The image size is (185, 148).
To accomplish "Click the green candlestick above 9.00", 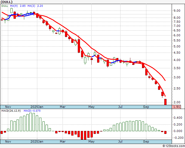I will pyautogui.click(x=11, y=11).
